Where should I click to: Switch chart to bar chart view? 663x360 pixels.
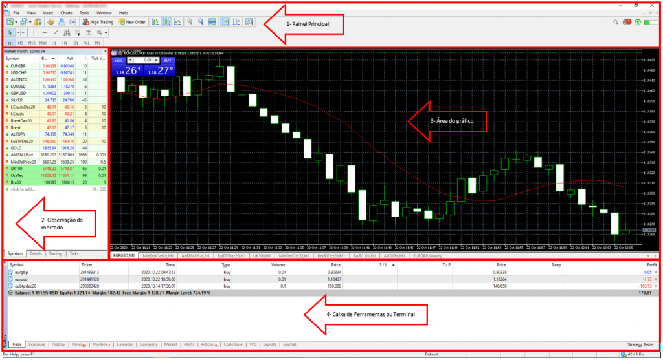pos(155,22)
